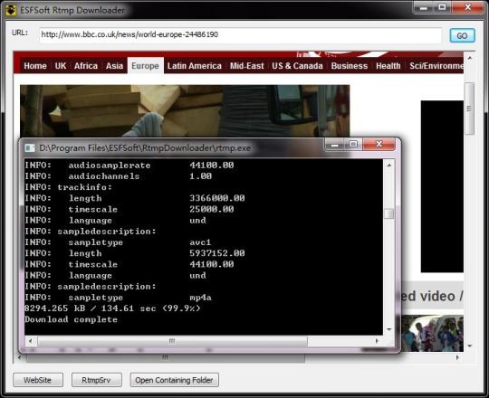The width and height of the screenshot is (489, 398).
Task: Open the Business news tab
Action: (x=350, y=66)
